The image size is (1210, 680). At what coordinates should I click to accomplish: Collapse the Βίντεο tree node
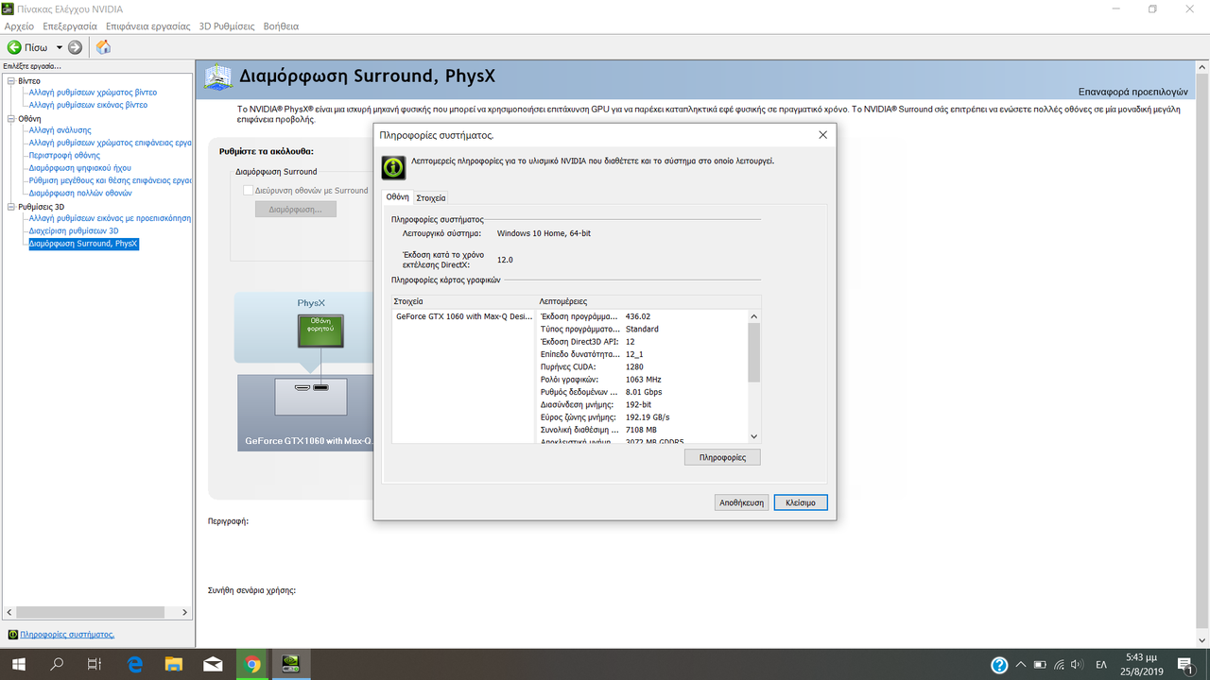(x=11, y=81)
